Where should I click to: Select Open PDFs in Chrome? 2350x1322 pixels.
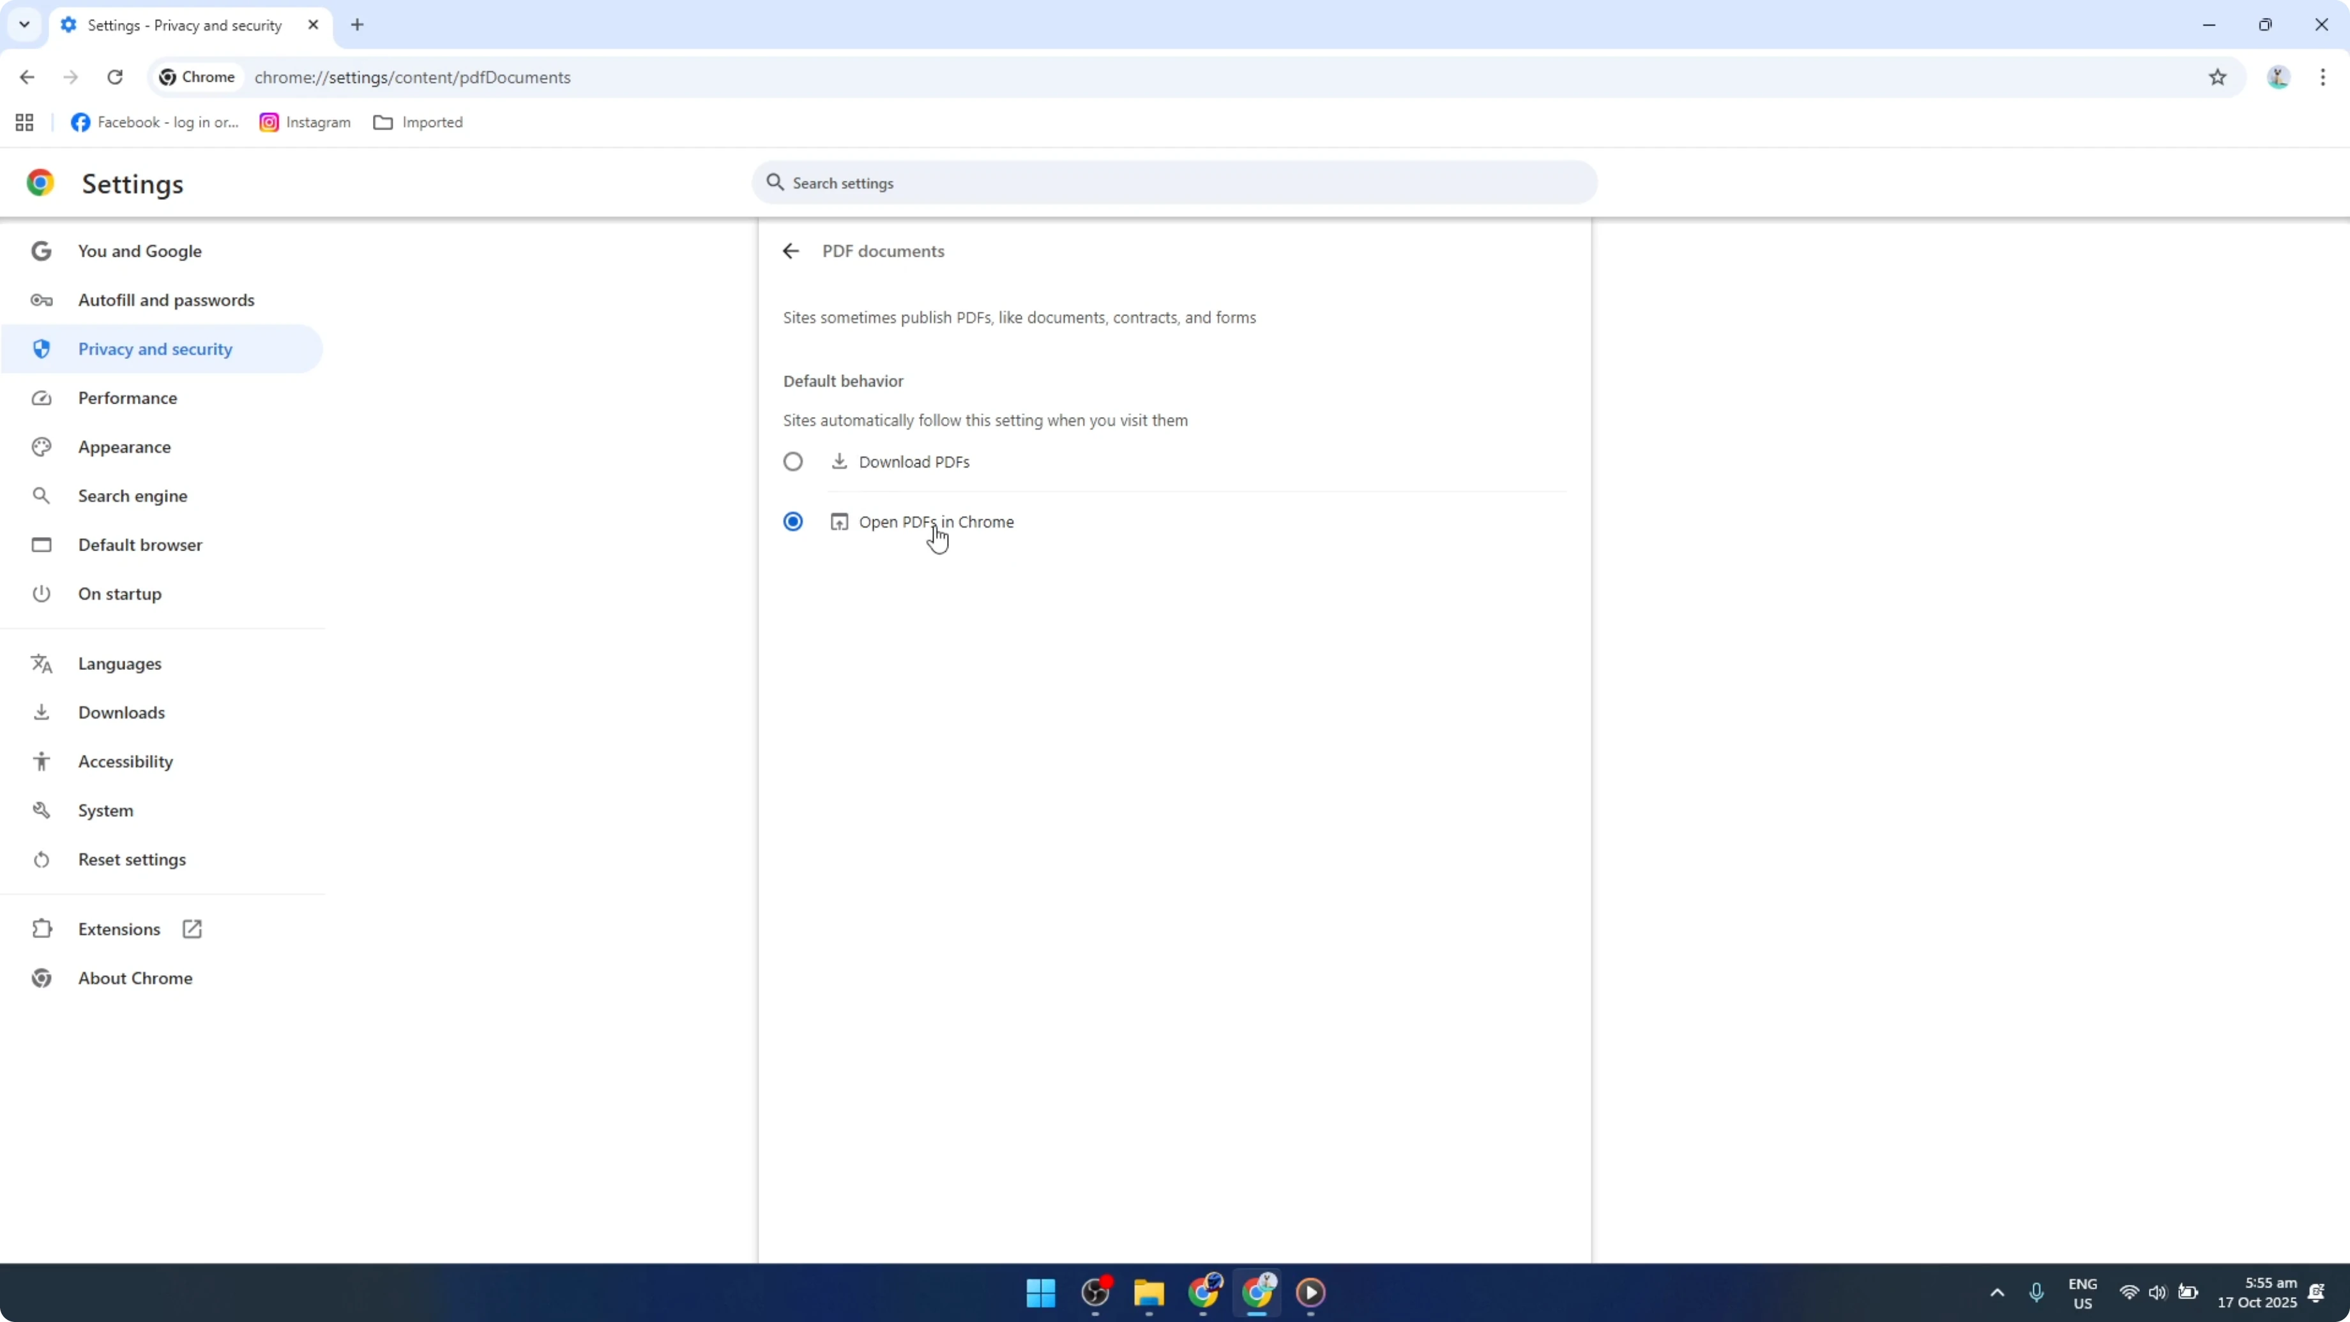click(x=792, y=521)
